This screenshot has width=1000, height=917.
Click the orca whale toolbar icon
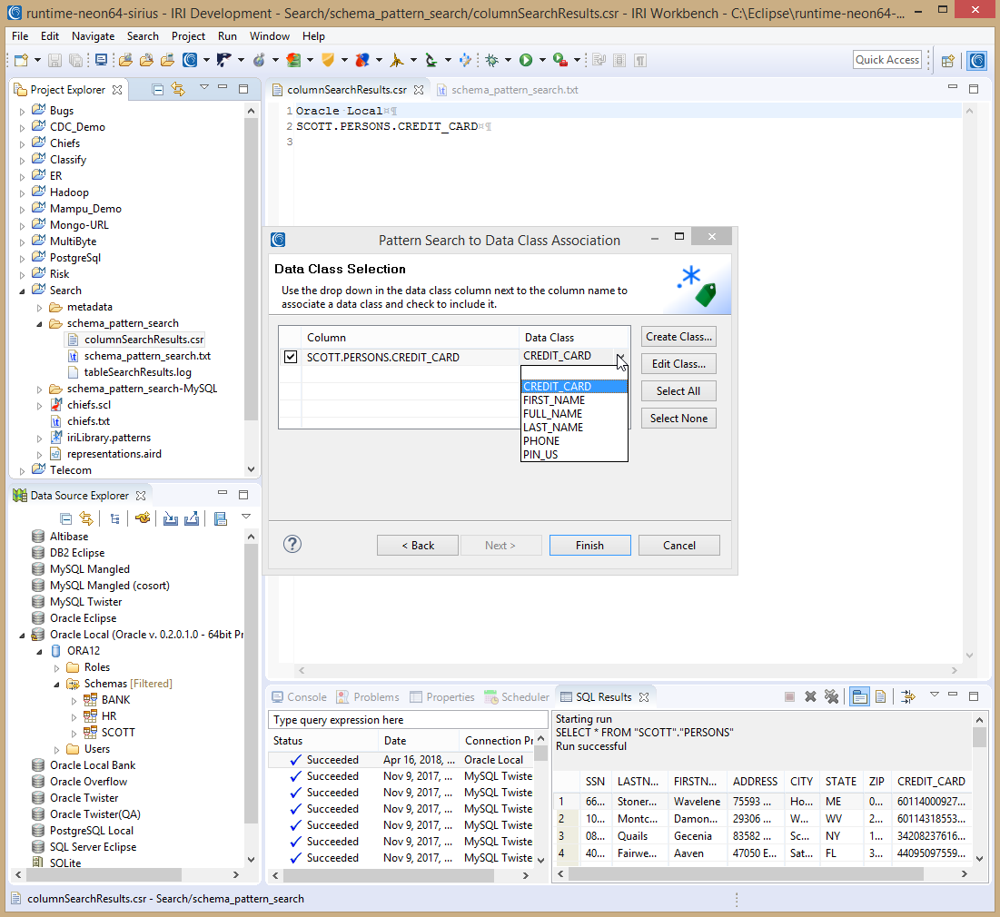point(223,60)
